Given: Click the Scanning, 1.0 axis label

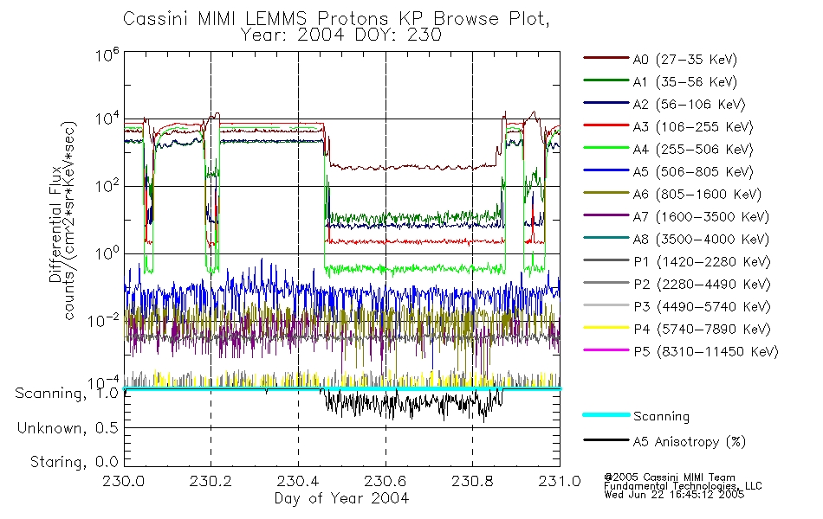Looking at the screenshot, I should pos(68,394).
